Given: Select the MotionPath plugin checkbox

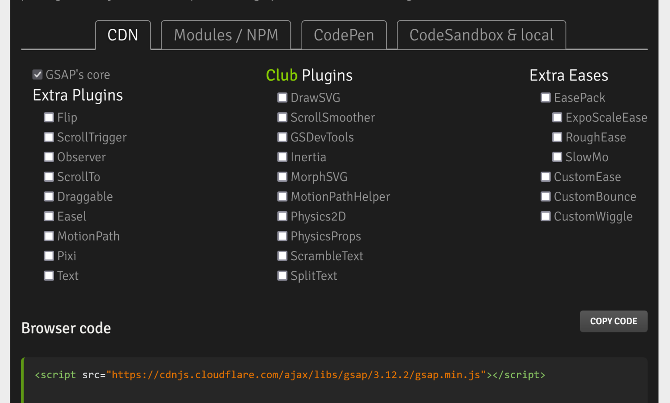Looking at the screenshot, I should click(49, 236).
